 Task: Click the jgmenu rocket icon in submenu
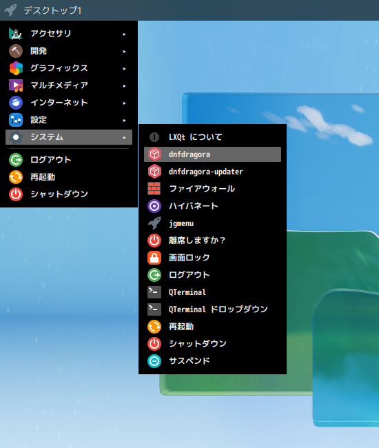coord(154,223)
